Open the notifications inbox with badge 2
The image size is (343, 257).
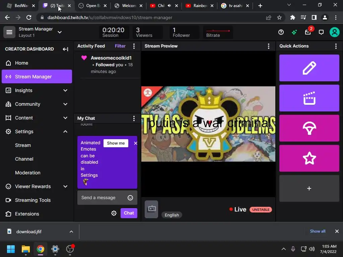(x=308, y=32)
